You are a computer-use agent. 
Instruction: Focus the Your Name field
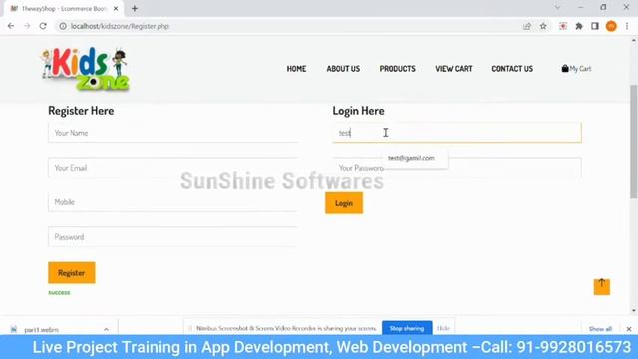coord(172,133)
